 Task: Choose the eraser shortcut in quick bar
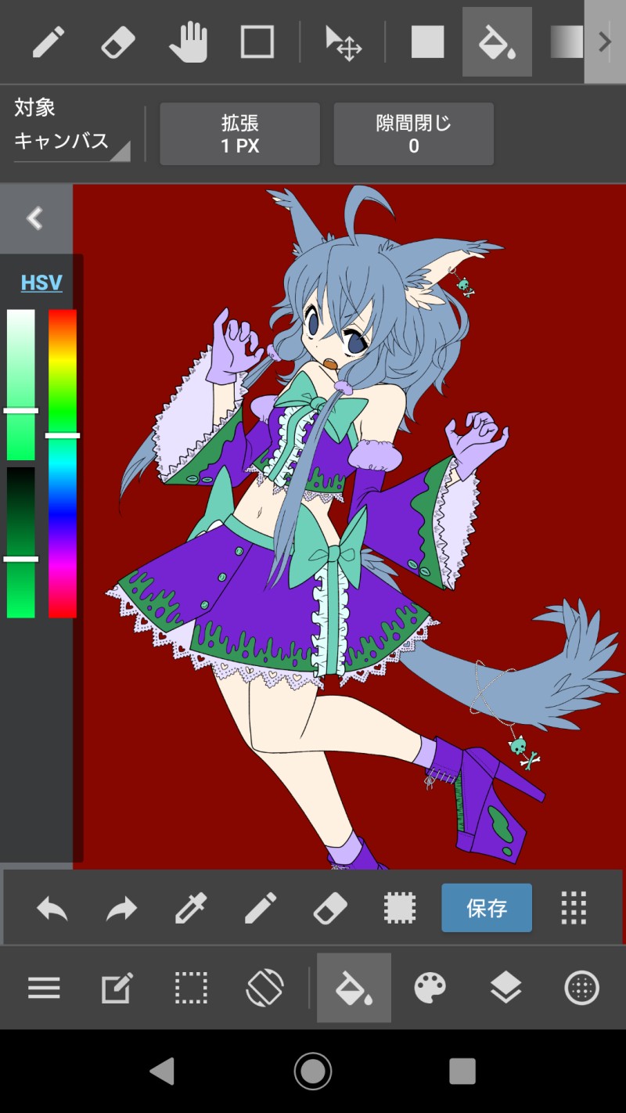[330, 909]
